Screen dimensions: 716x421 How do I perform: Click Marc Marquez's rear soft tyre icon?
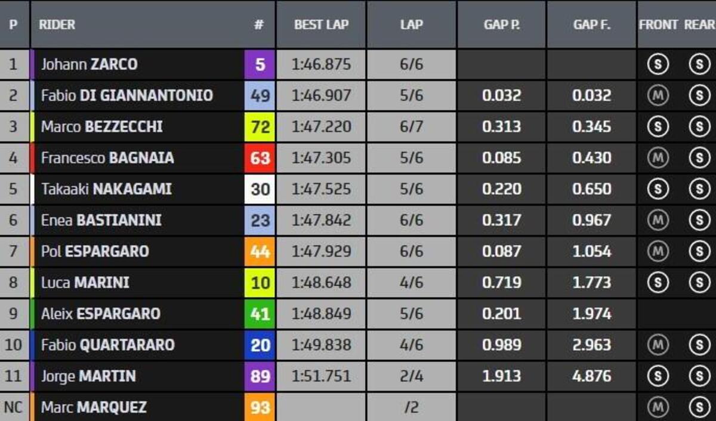tap(699, 407)
